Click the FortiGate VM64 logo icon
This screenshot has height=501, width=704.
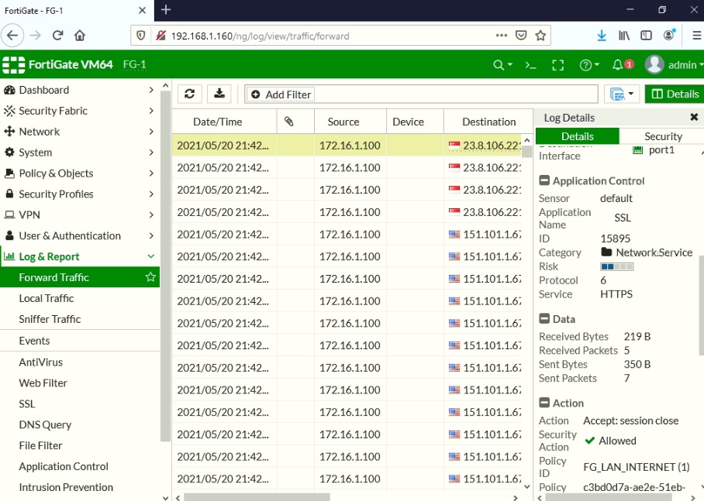point(12,64)
